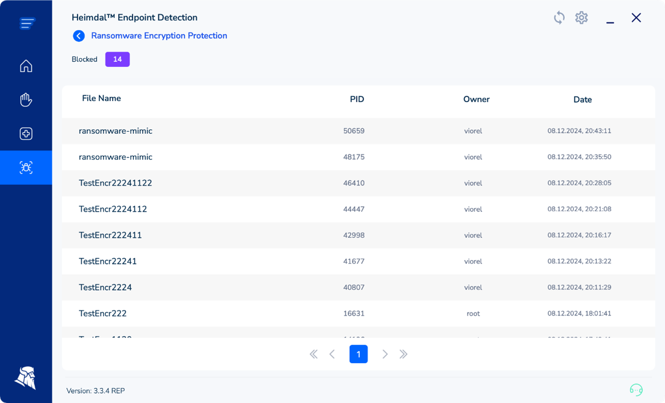This screenshot has height=403, width=665.
Task: Go to the Home sidebar icon
Action: (x=26, y=66)
